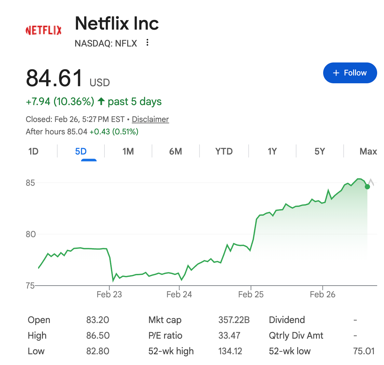Switch chart to 1M range
384x365 pixels.
[x=128, y=152]
